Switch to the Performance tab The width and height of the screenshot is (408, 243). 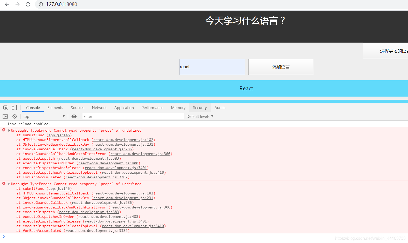(153, 107)
